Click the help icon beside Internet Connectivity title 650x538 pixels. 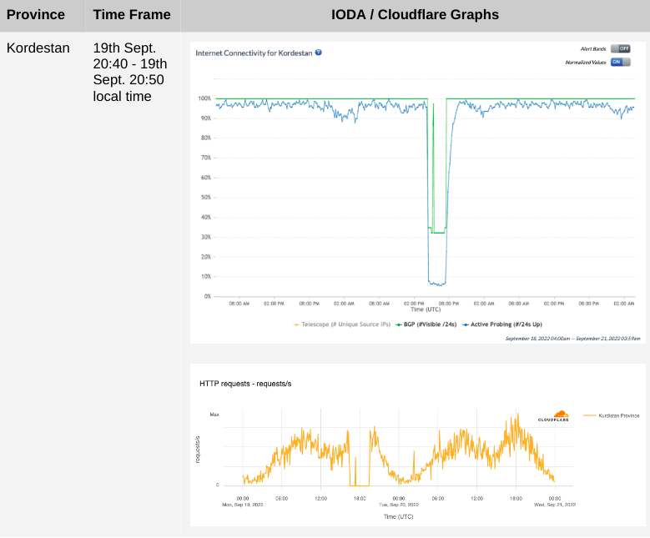[x=319, y=53]
